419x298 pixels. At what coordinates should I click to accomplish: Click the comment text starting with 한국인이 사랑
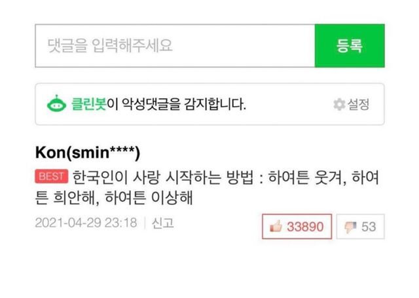pyautogui.click(x=207, y=187)
